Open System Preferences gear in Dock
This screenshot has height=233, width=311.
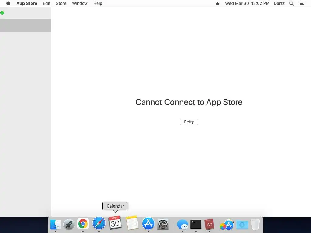[x=163, y=225]
